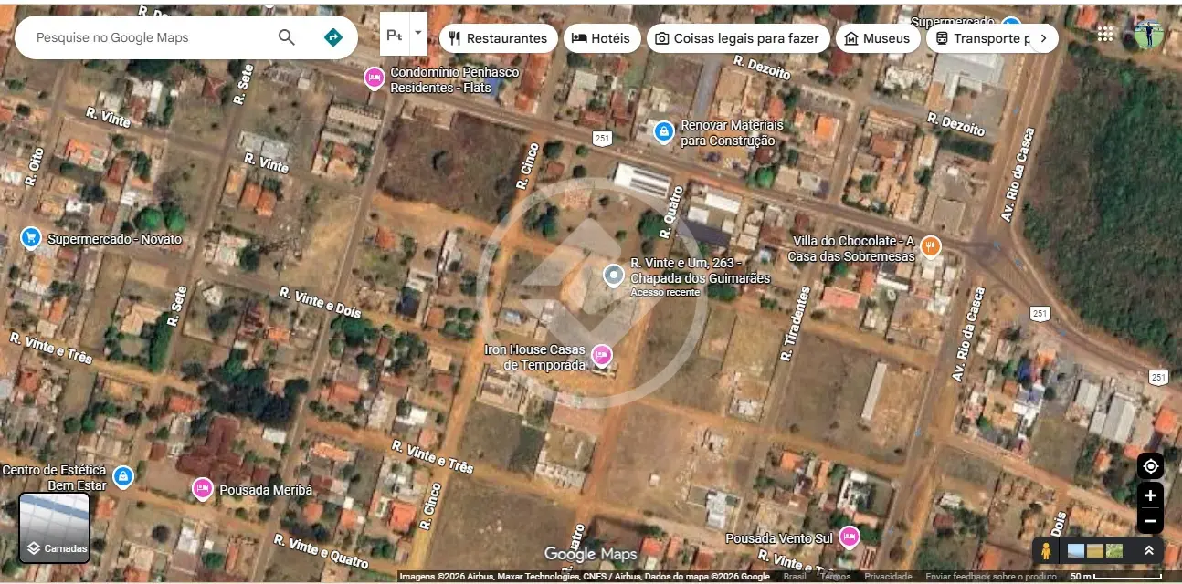Viewport: 1182px width, 584px height.
Task: Click Villa do Chocolate restaurant pin
Action: click(x=931, y=245)
